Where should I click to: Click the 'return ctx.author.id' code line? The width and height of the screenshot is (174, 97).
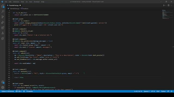pos(32,15)
